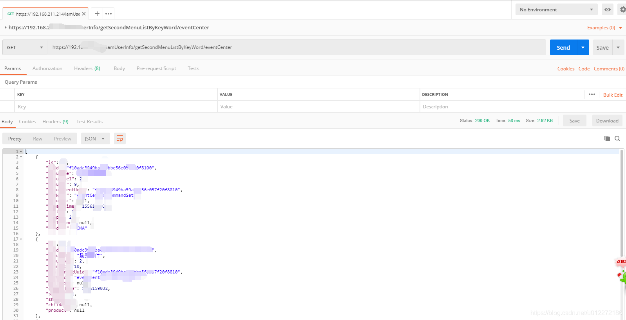
Task: Toggle the line wrap icon
Action: click(120, 138)
